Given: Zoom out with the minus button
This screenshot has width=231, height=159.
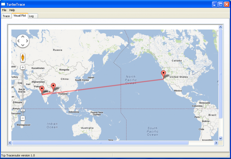Looking at the screenshot, I should click(23, 118).
